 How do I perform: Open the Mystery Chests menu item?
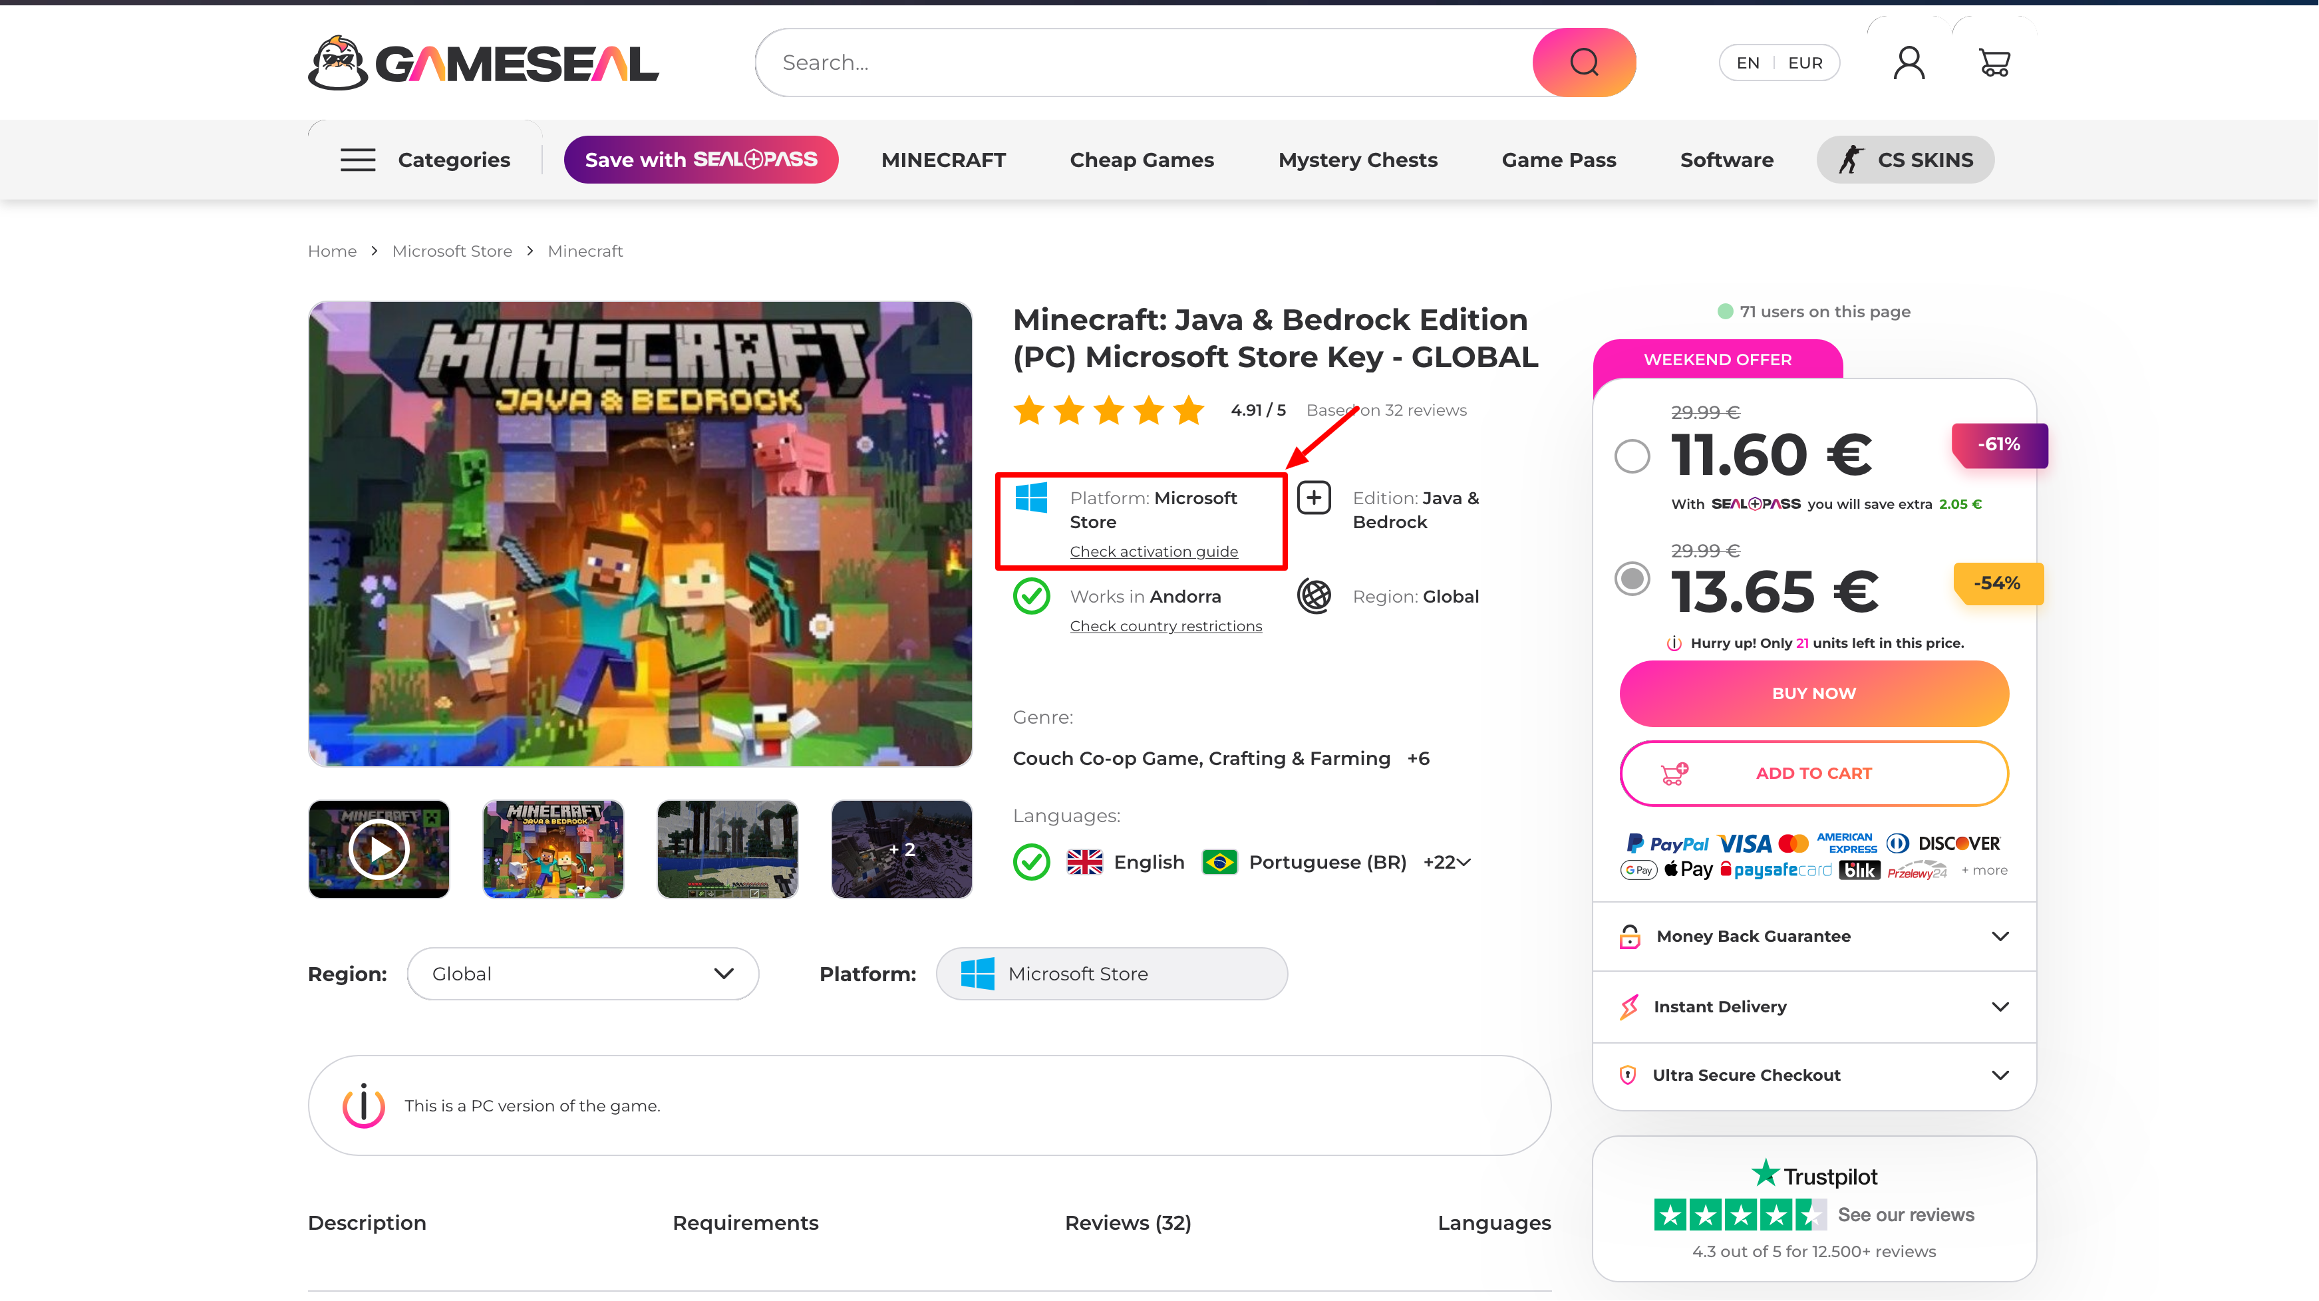click(x=1358, y=160)
